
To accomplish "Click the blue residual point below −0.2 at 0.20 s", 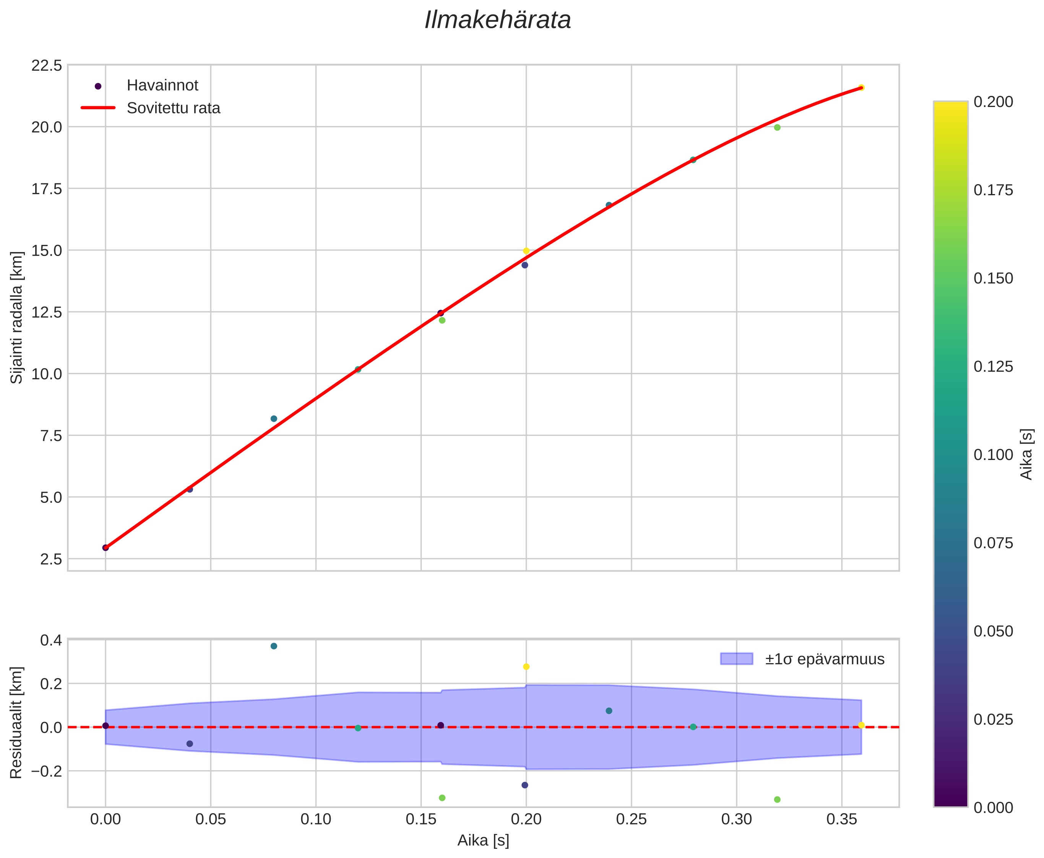I will coord(525,785).
